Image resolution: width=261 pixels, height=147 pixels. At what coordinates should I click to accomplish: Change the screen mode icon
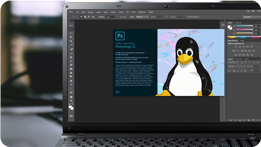coord(71,116)
